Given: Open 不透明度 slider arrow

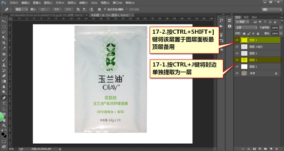Looking at the screenshot, I should (281, 28).
